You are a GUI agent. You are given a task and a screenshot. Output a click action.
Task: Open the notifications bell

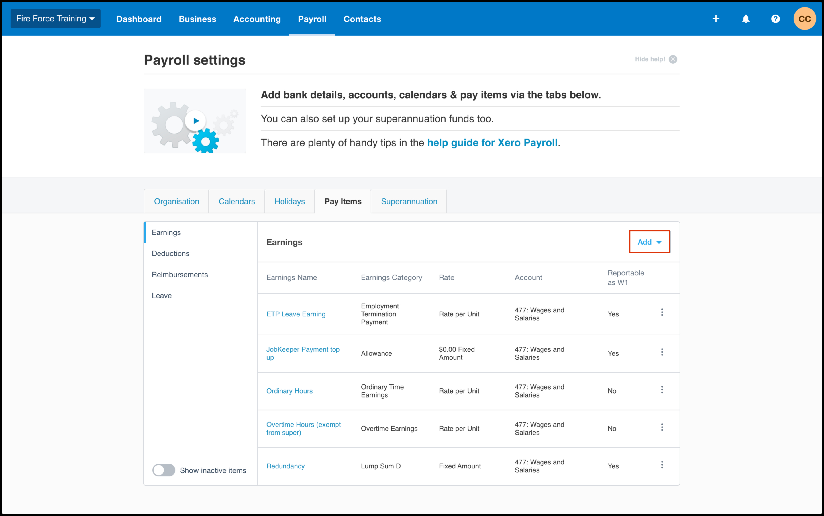(x=746, y=19)
